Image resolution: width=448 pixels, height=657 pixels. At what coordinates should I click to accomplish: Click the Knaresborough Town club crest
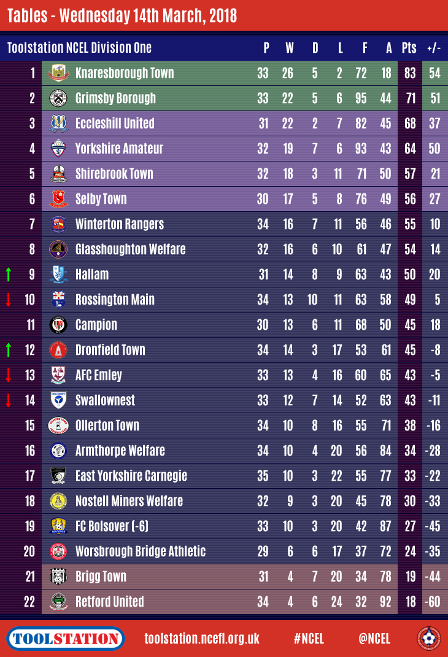tap(58, 73)
